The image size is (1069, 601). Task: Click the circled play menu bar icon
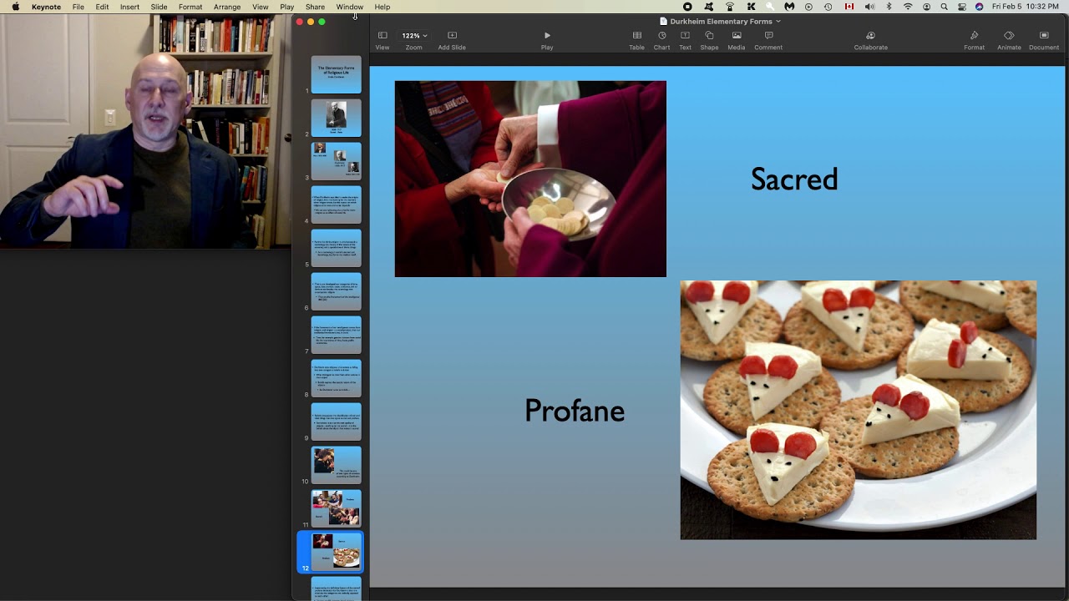808,7
